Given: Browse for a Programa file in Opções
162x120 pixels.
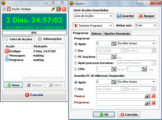Looking at the screenshot, I should coord(147,103).
